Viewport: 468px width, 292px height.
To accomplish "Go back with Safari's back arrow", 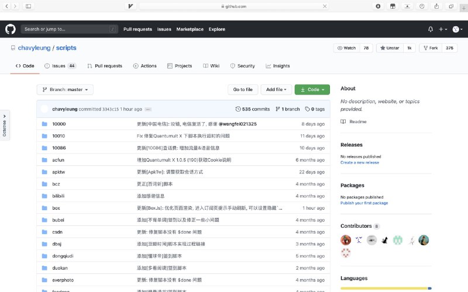I will (6, 6).
